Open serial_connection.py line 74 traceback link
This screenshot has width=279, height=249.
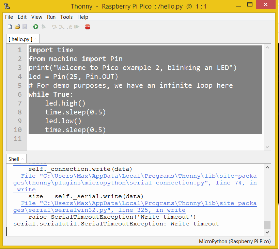[135, 183]
